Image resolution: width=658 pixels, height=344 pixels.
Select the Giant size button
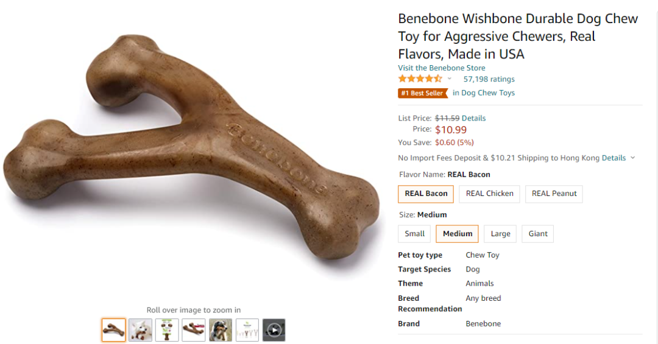tap(537, 234)
